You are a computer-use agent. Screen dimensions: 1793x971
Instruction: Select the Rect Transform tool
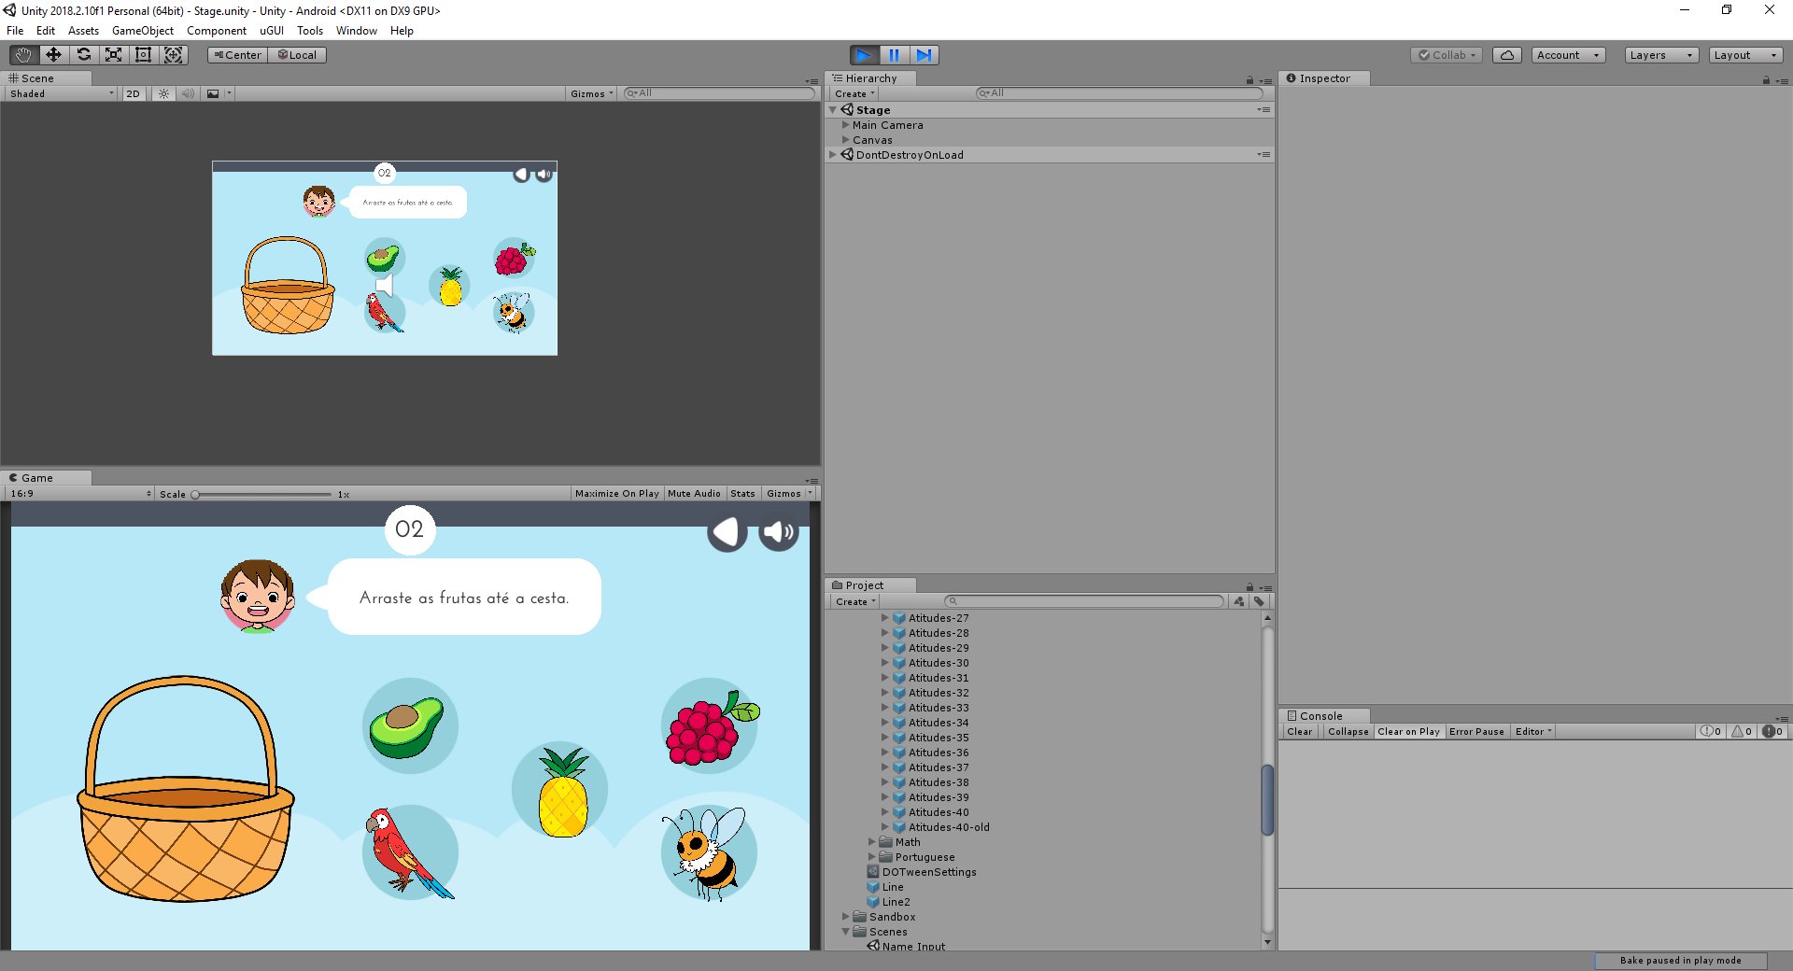[x=143, y=55]
